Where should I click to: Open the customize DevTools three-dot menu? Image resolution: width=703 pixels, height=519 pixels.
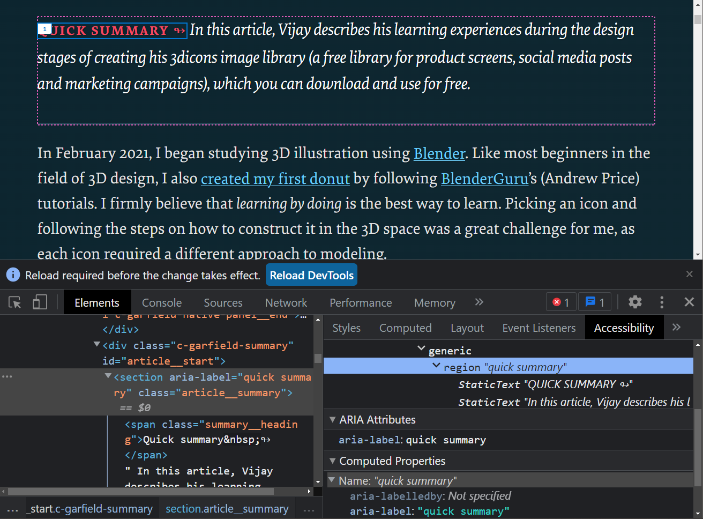662,302
